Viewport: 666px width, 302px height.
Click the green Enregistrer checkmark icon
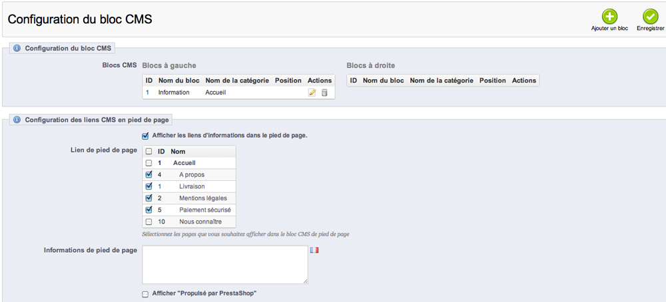[650, 17]
